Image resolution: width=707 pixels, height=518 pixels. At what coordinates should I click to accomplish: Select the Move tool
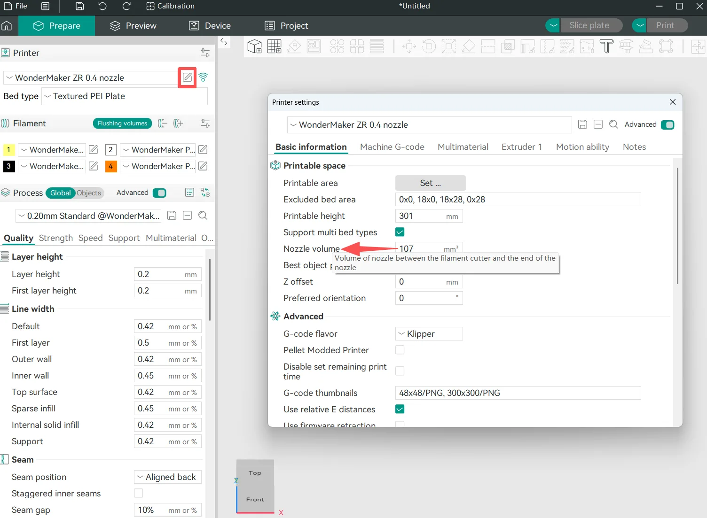(409, 46)
